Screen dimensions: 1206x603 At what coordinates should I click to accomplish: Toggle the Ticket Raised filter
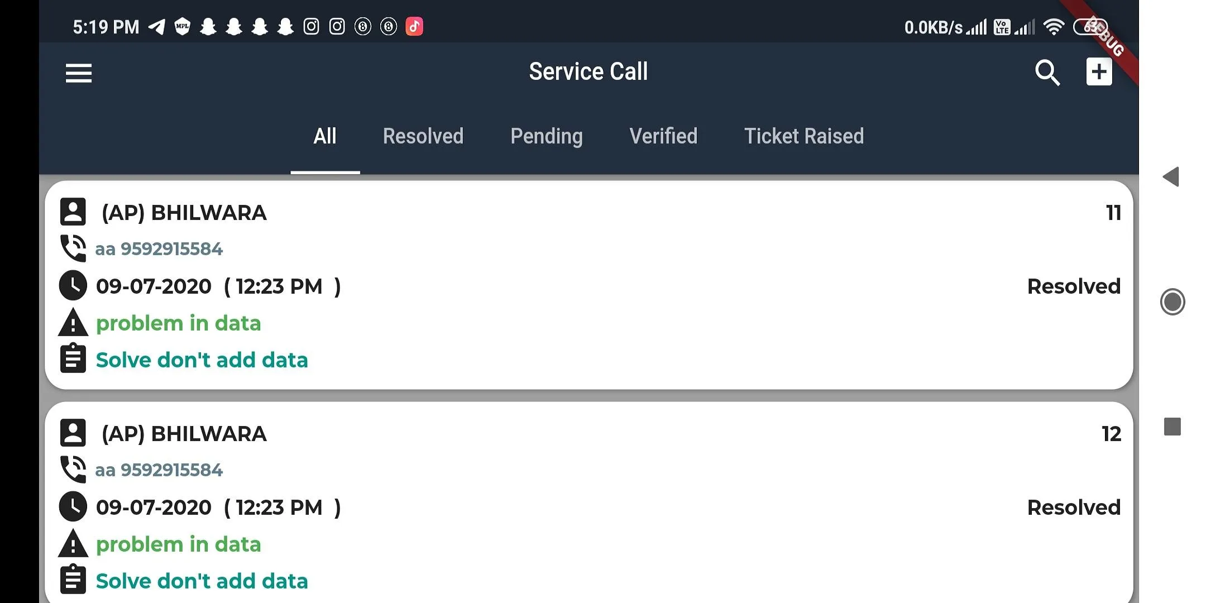804,135
